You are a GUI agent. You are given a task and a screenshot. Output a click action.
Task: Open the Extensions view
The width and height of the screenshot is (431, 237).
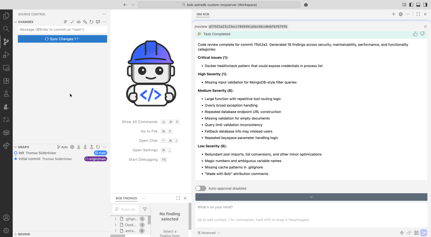click(6, 81)
